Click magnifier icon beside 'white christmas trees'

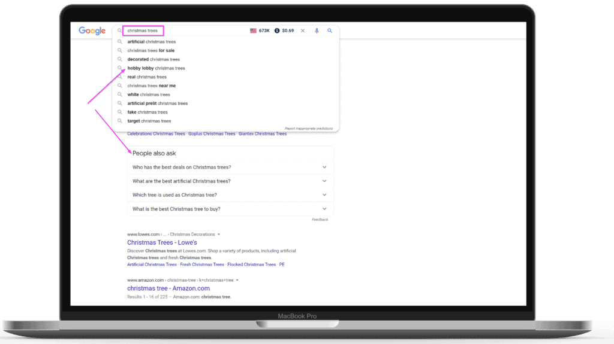[x=120, y=95]
